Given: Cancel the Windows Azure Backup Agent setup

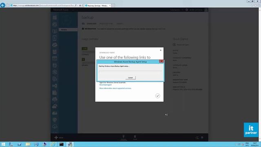Looking at the screenshot, I should (130, 78).
